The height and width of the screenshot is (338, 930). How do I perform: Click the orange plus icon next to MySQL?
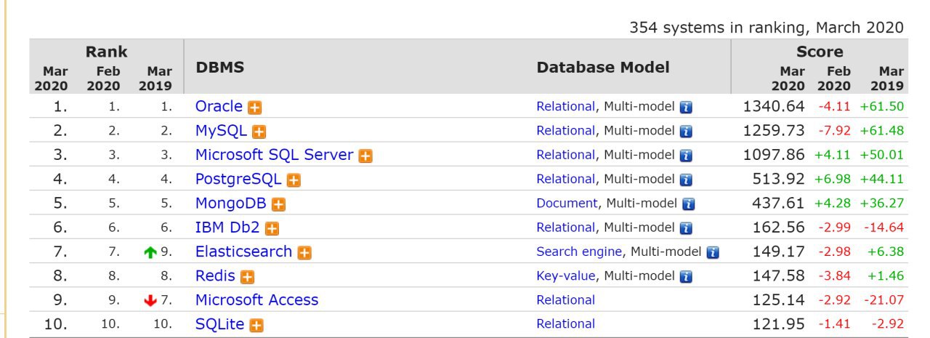[x=259, y=132]
